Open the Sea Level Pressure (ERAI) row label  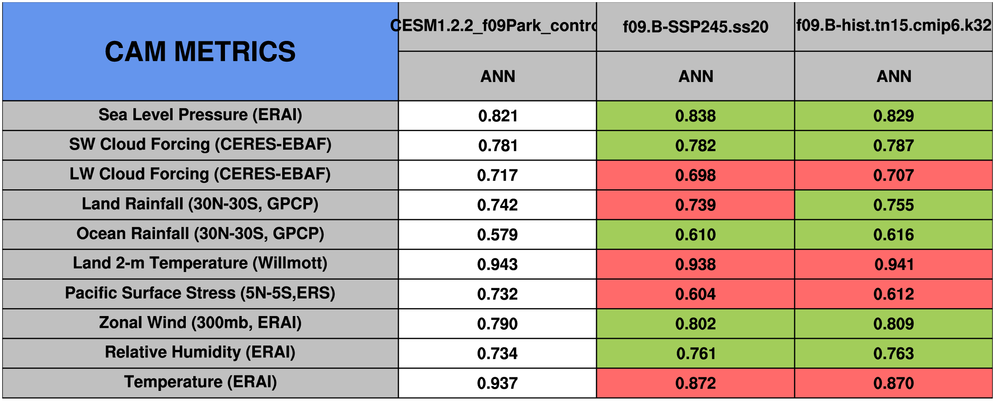pos(200,115)
